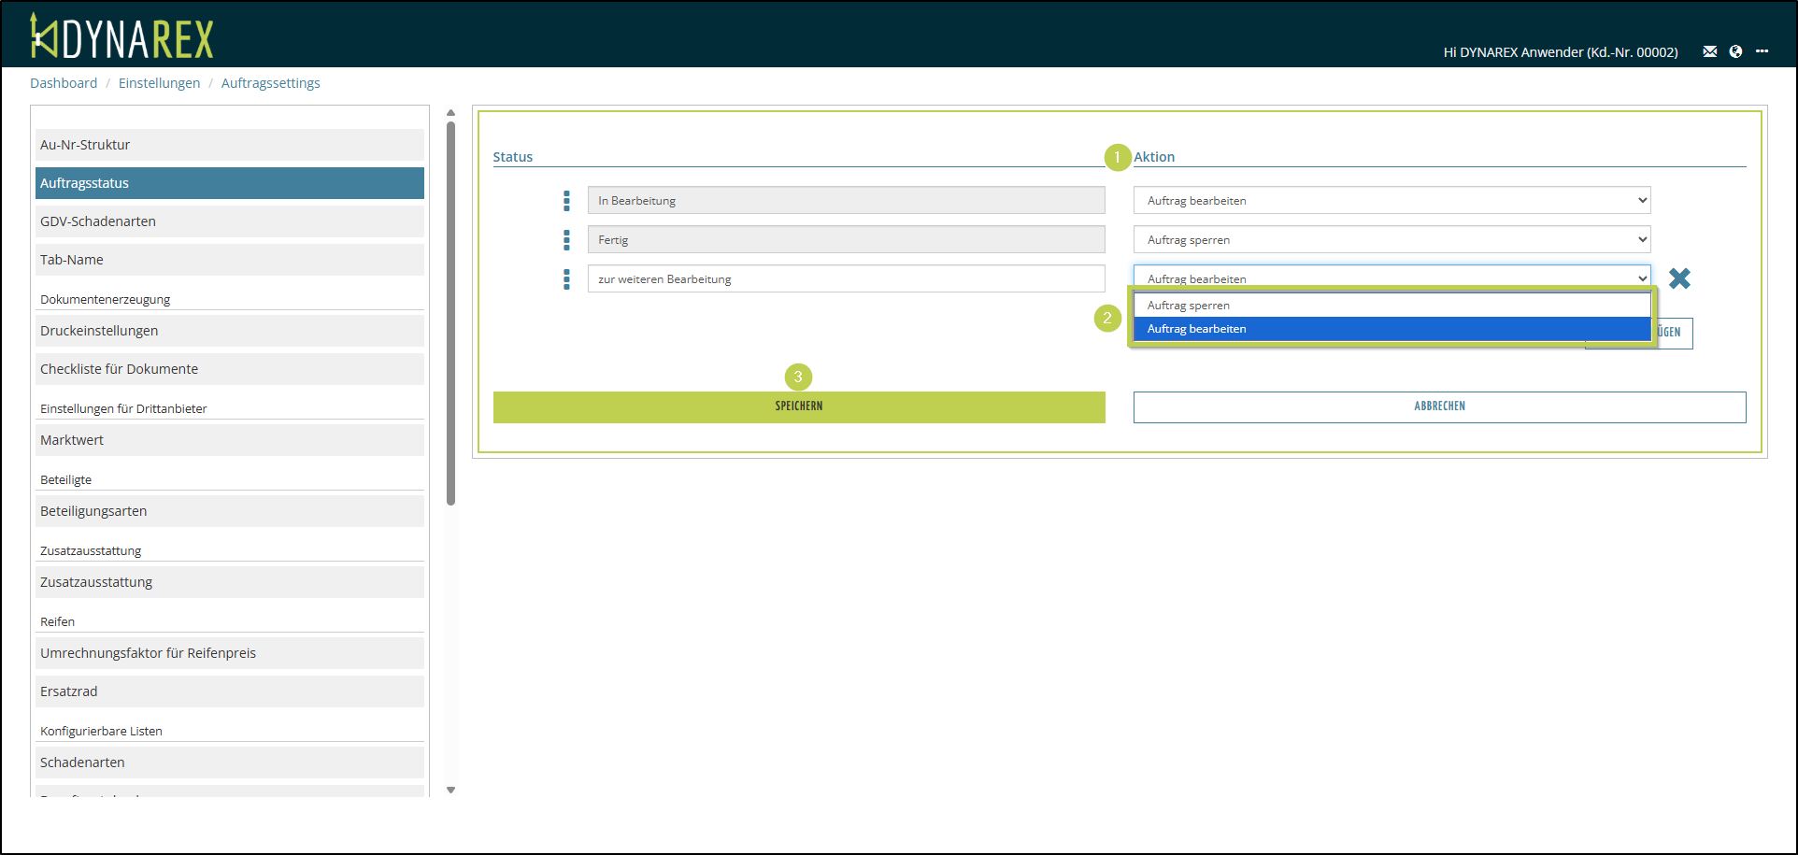This screenshot has width=1798, height=855.
Task: Grab drag handle for In Bearbeitung row
Action: tap(566, 201)
